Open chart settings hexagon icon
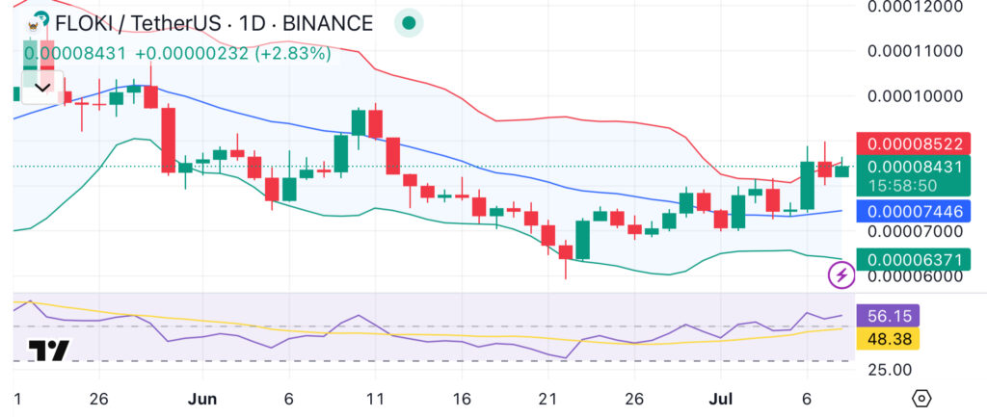The width and height of the screenshot is (987, 417). coord(920,398)
